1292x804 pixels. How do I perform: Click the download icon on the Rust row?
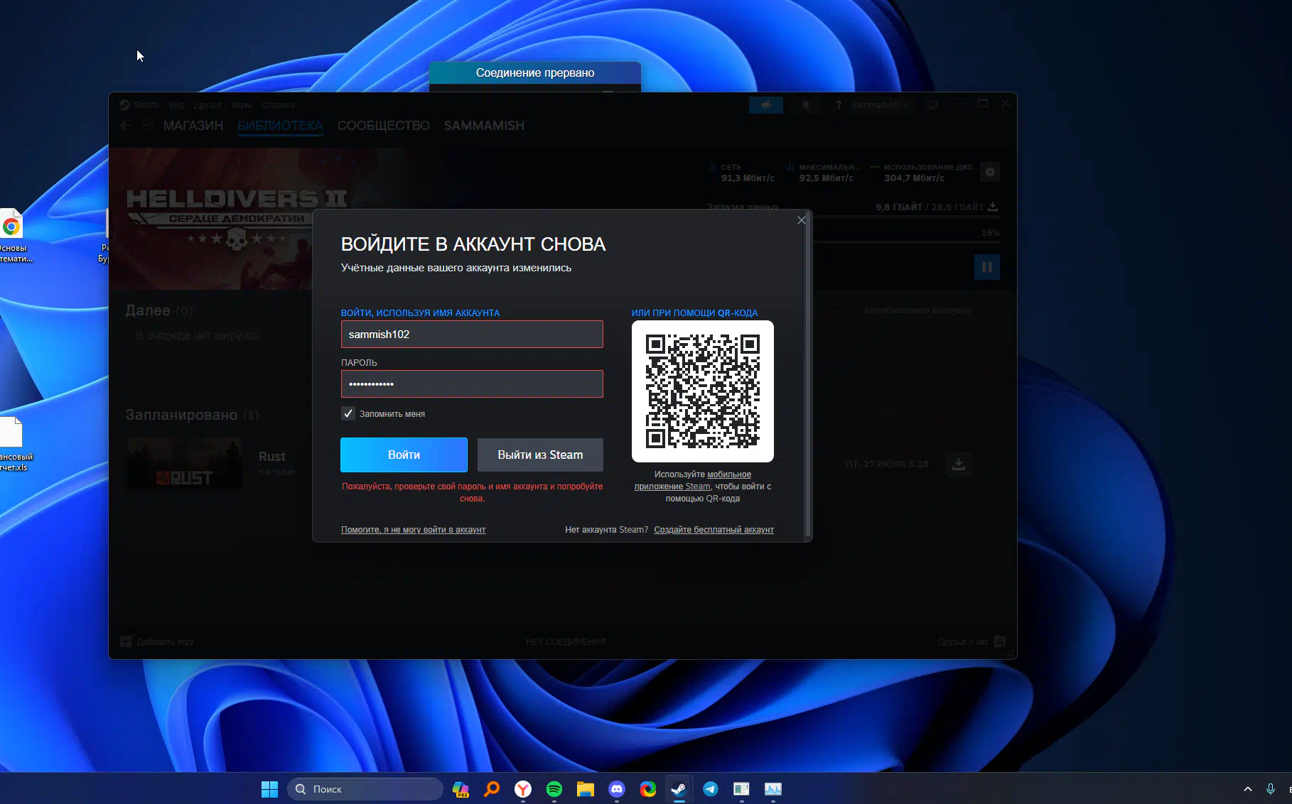point(959,465)
